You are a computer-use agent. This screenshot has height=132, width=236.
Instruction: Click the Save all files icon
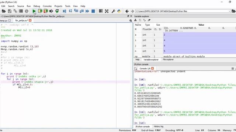15,11
